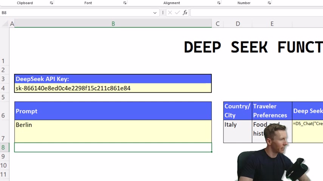This screenshot has width=323, height=181.
Task: Expand the Name Box dropdown arrow
Action: click(x=155, y=13)
